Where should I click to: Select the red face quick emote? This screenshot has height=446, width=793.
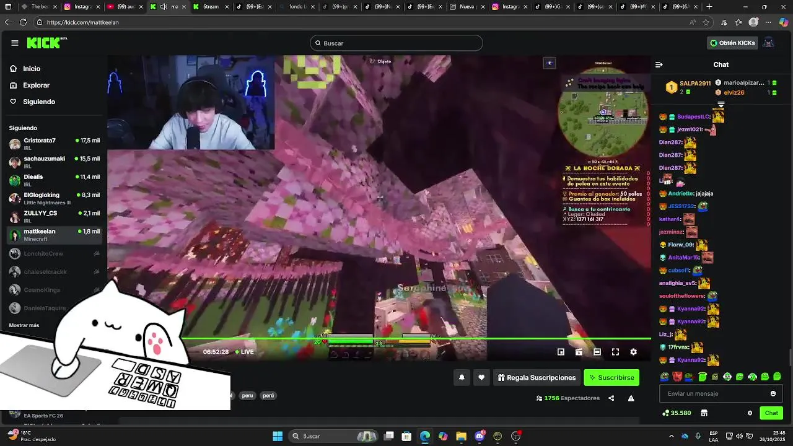coord(677,377)
